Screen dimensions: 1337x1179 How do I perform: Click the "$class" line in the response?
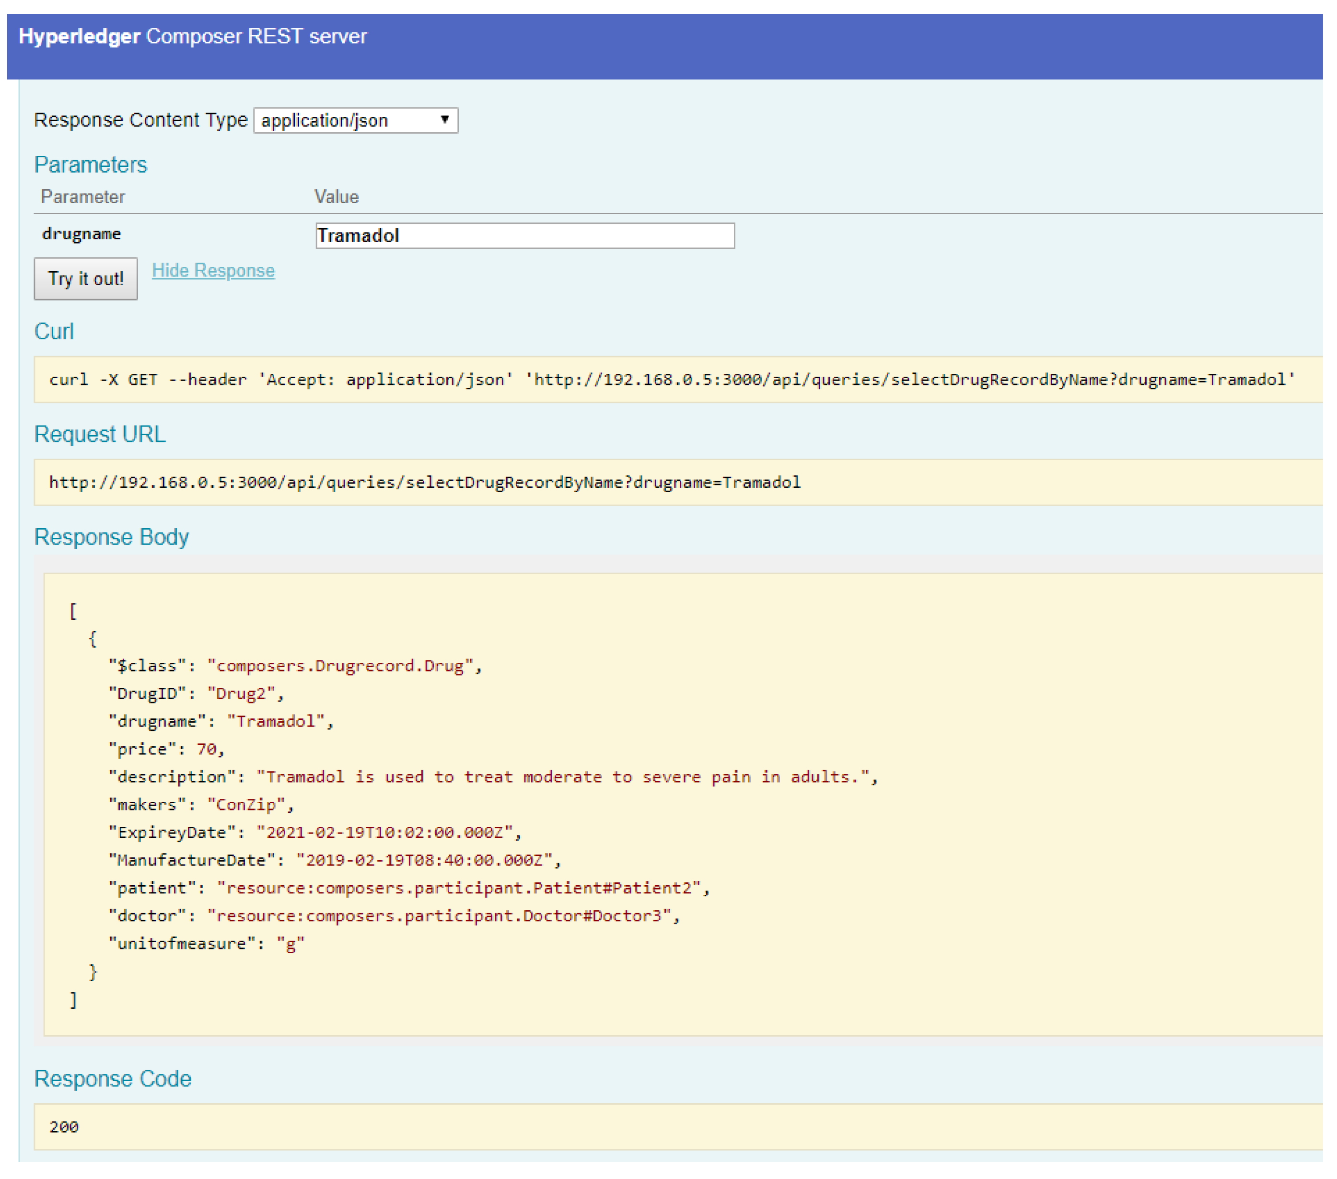tap(296, 666)
